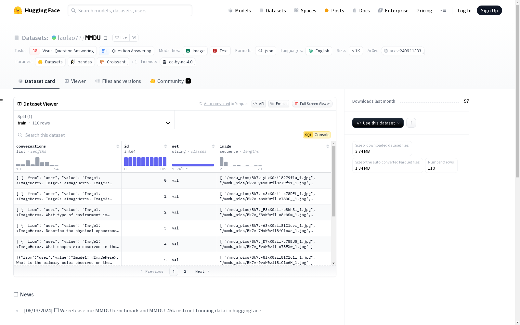
Task: Click the image lengths histogram
Action: click(241, 162)
